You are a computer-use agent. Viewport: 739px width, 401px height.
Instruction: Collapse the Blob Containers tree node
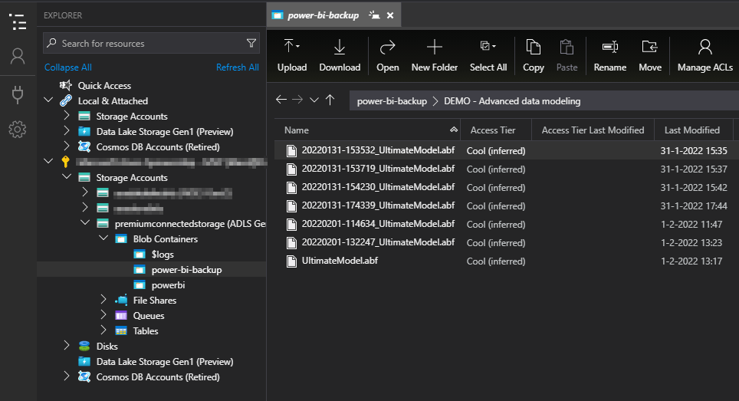pos(104,239)
